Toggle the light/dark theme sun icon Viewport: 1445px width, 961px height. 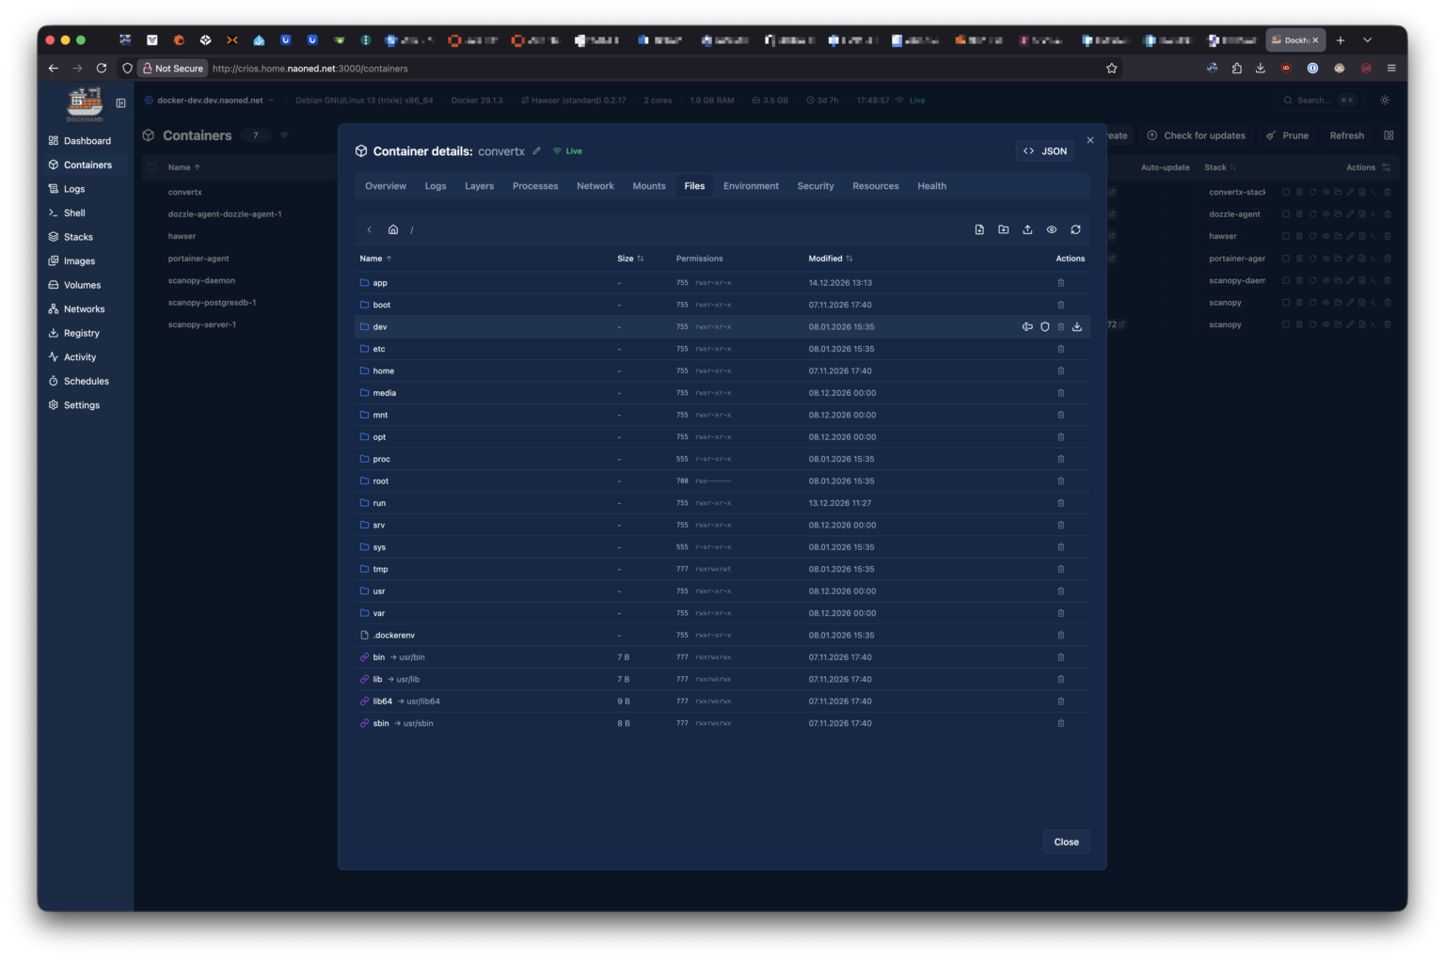1385,101
